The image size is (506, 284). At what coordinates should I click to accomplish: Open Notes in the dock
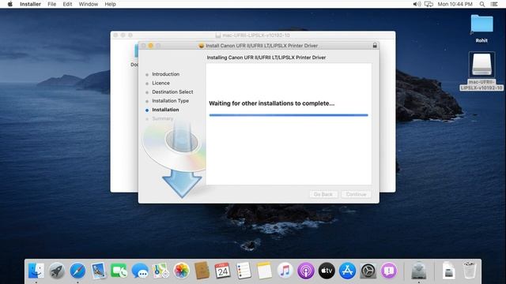[264, 271]
